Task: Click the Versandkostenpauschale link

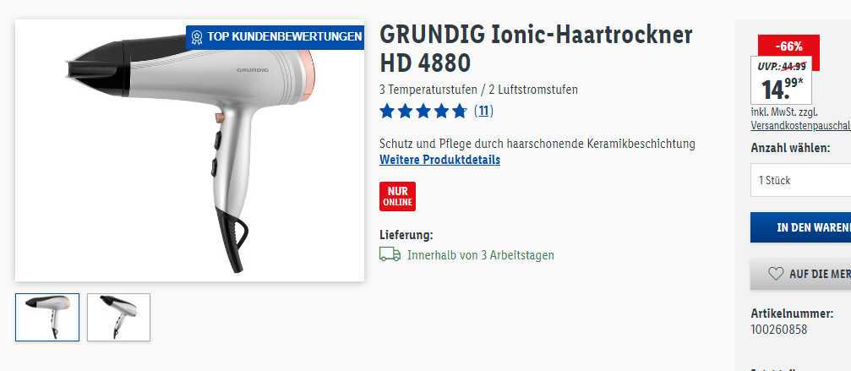Action: (x=800, y=125)
